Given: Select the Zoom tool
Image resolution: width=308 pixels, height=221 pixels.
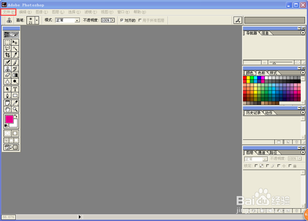Looking at the screenshot, I should pos(15,109).
